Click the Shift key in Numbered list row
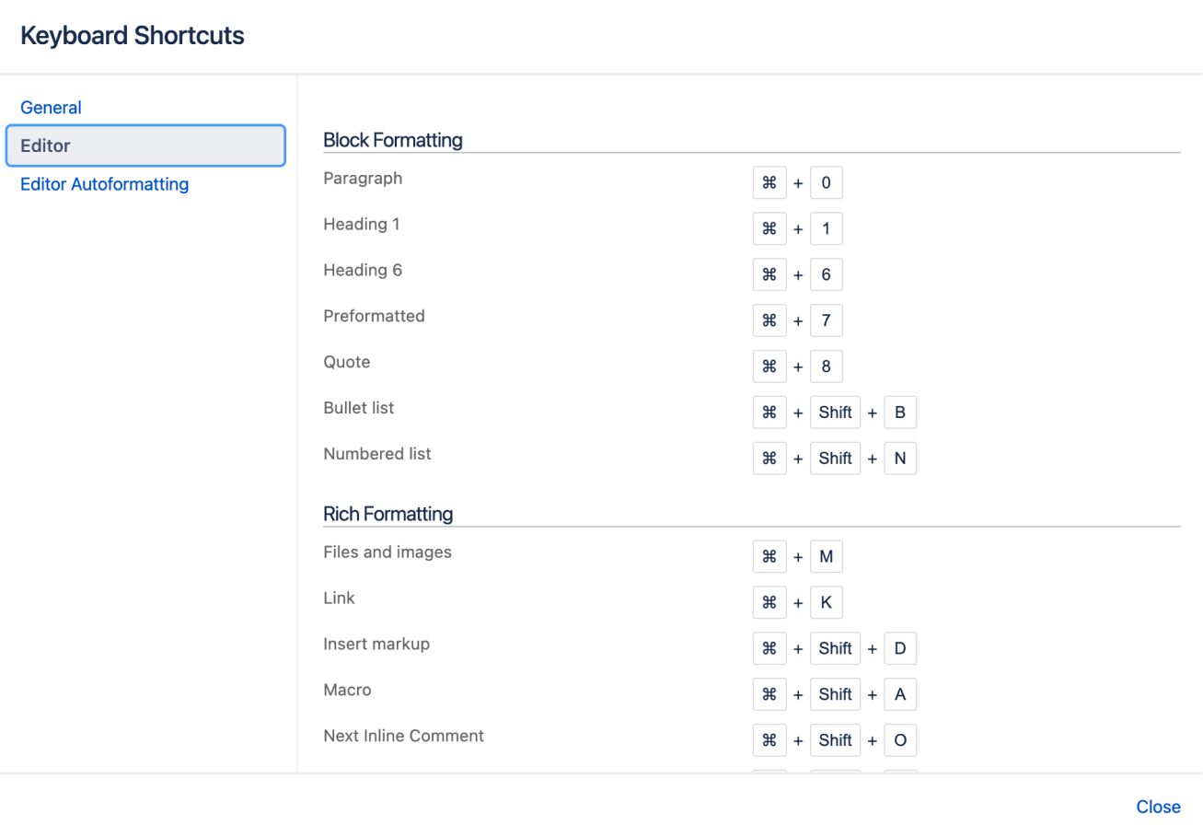This screenshot has width=1203, height=837. [835, 459]
